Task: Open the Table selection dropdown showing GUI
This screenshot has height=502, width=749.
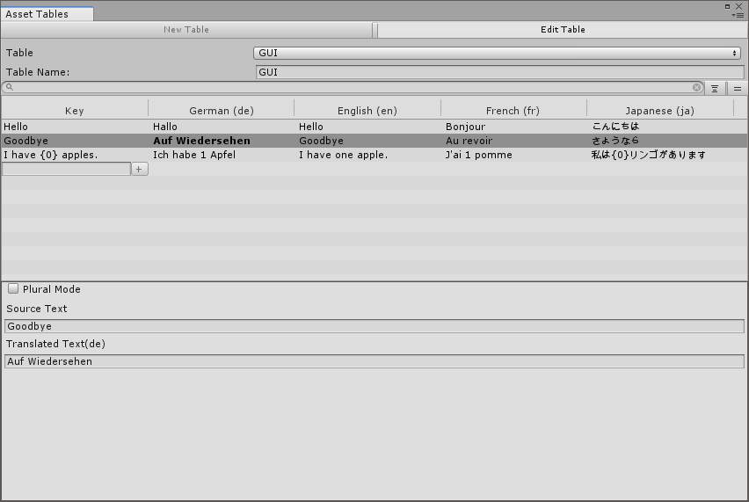Action: tap(498, 53)
